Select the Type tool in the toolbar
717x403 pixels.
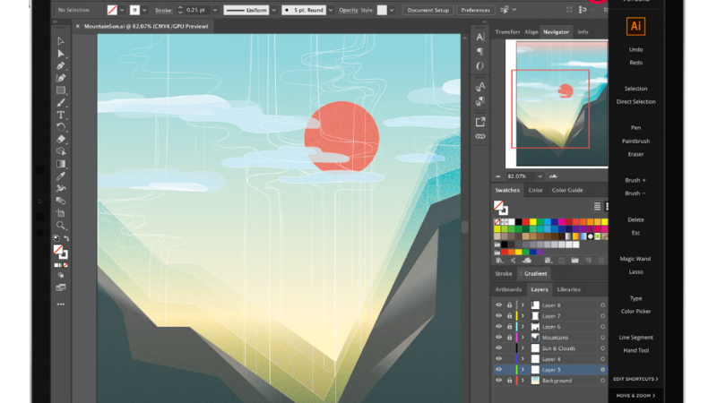click(61, 116)
